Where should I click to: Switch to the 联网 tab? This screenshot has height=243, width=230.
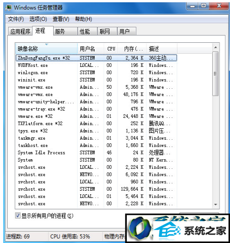tap(107, 31)
